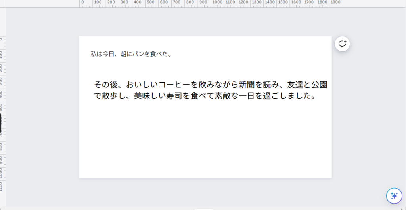Click the 500 mark on horizontal ruler
This screenshot has width=406, height=210.
click(x=150, y=2)
